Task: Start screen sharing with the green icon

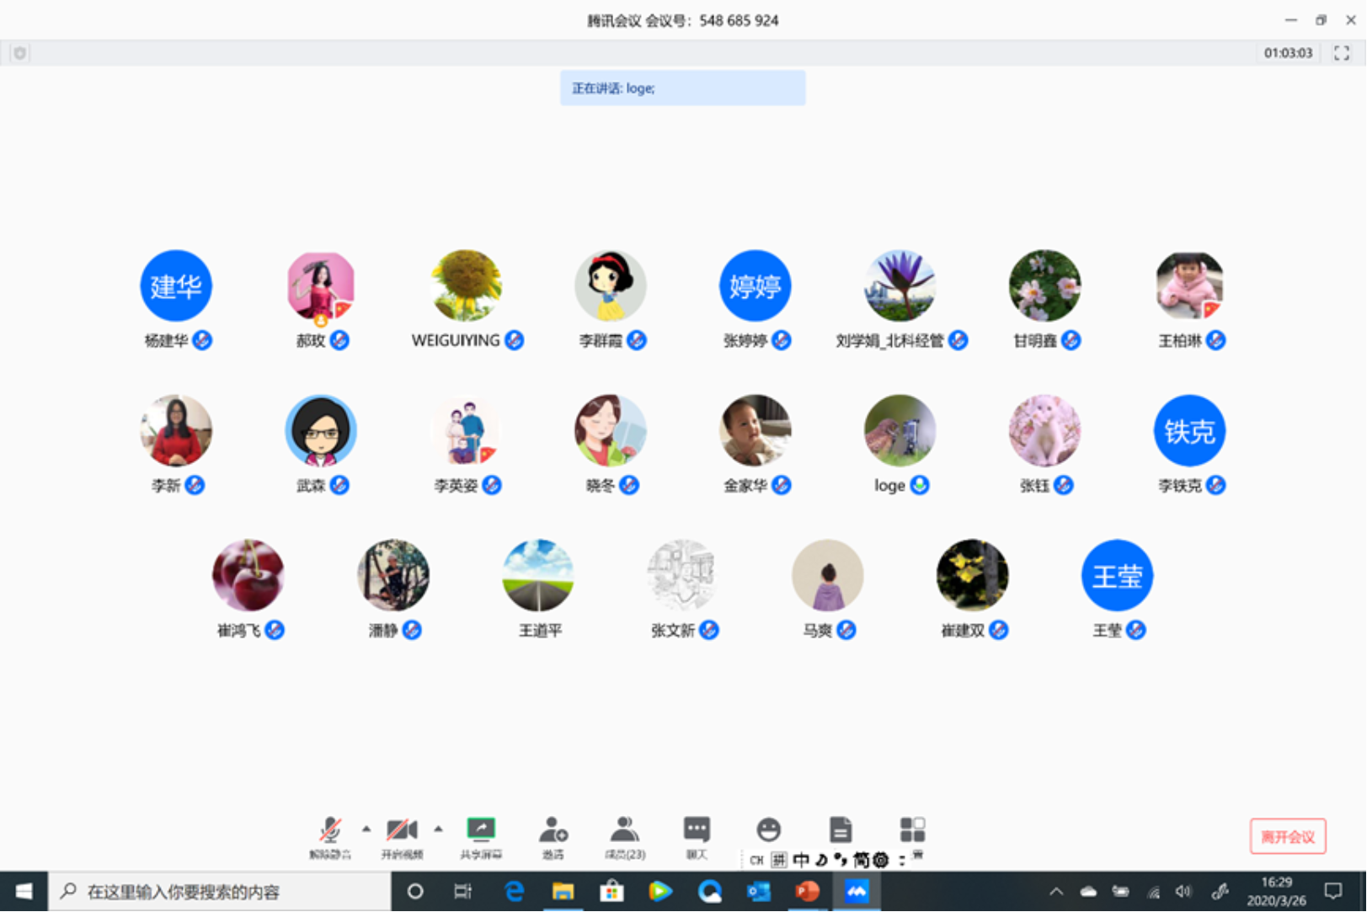Action: tap(481, 832)
